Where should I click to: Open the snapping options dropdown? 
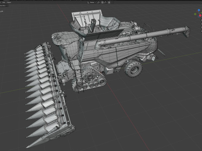(106, 3)
